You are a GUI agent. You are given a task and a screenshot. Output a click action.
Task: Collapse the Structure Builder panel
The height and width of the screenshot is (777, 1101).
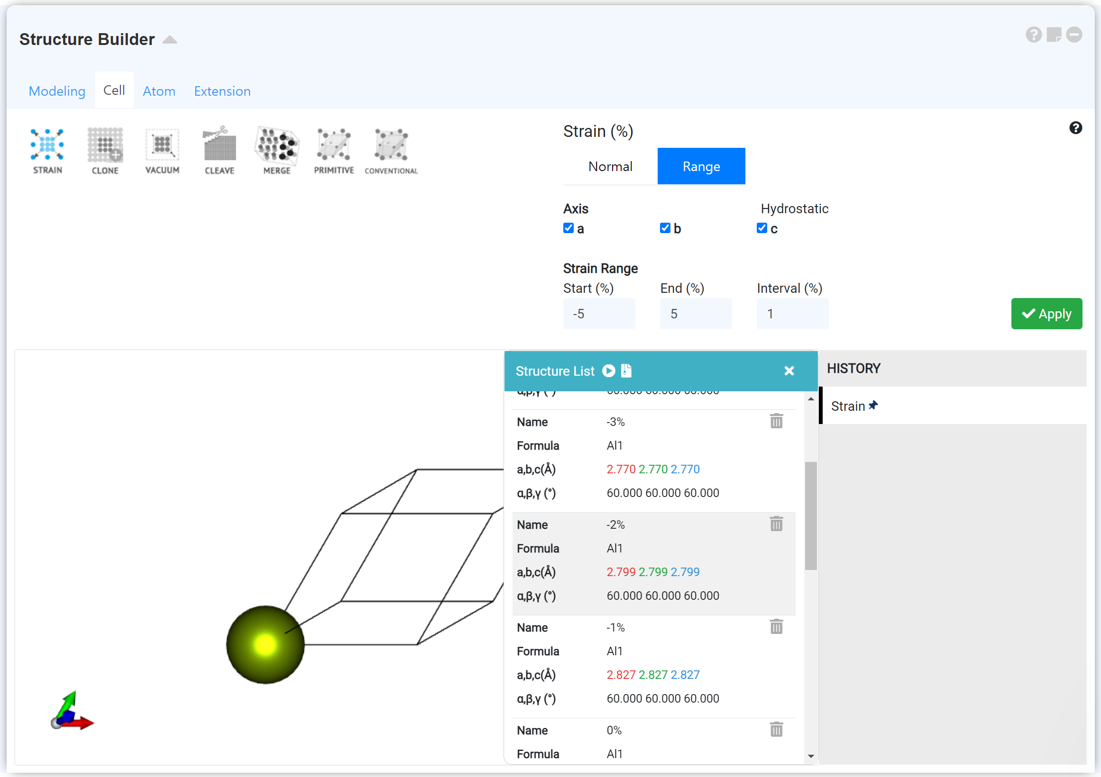click(x=170, y=40)
